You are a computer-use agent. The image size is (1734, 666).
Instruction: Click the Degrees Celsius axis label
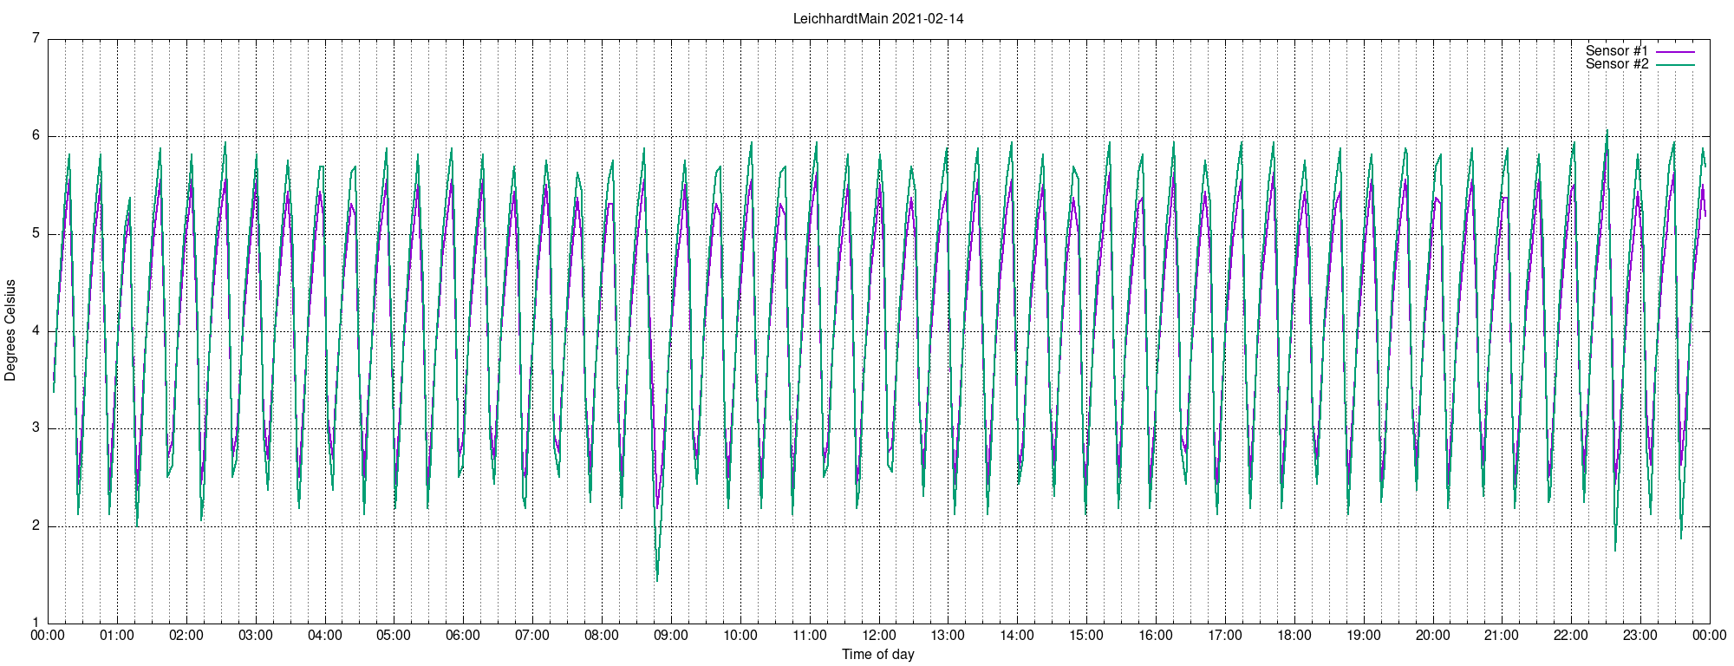pos(10,330)
